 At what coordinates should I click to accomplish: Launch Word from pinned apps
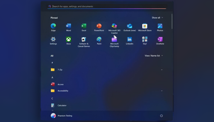point(69,27)
